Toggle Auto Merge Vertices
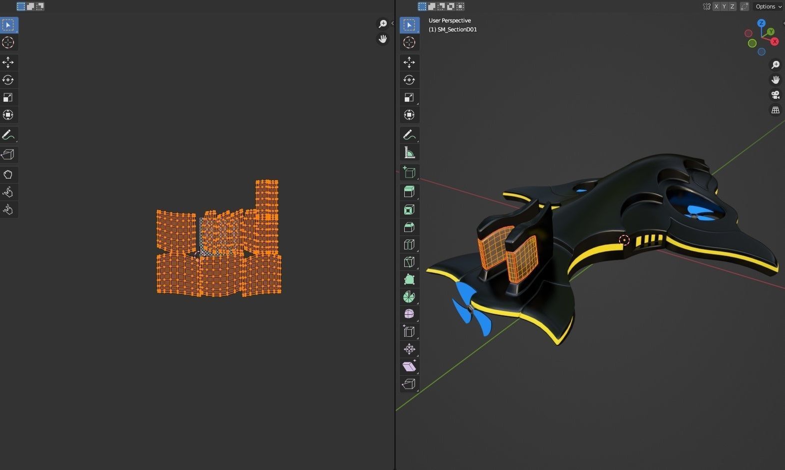 [x=745, y=6]
